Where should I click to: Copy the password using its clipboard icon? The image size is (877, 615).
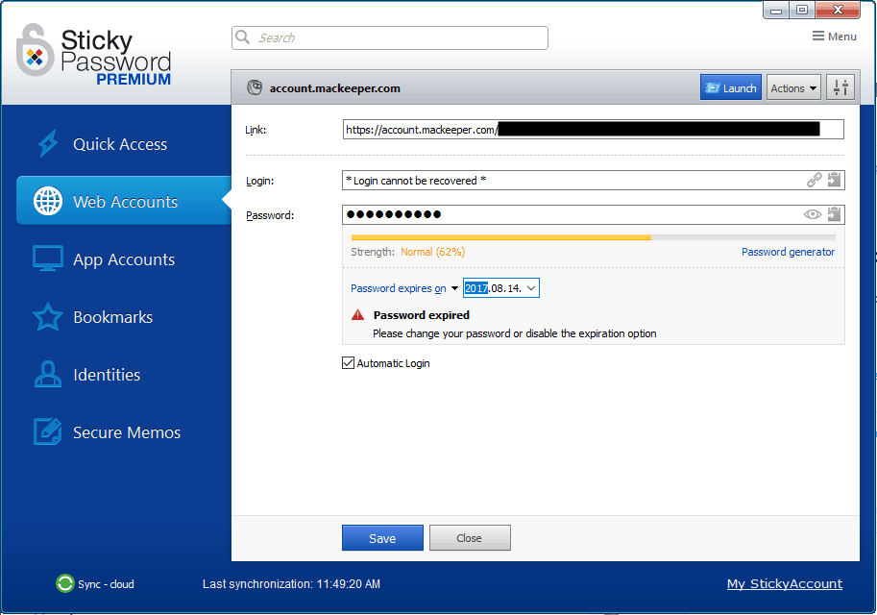(x=834, y=214)
